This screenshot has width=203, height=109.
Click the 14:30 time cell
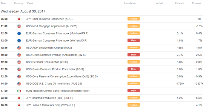(4, 84)
